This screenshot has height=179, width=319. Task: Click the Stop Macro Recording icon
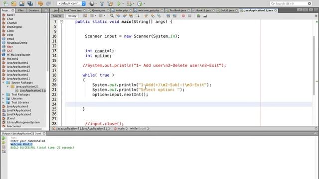[x=190, y=16]
